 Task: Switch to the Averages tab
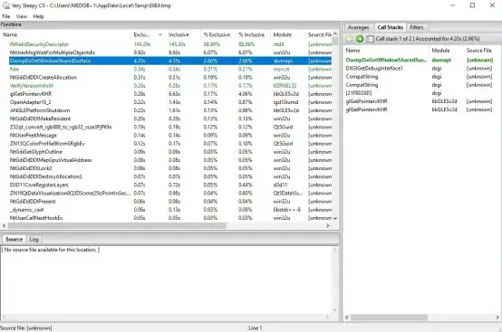358,27
